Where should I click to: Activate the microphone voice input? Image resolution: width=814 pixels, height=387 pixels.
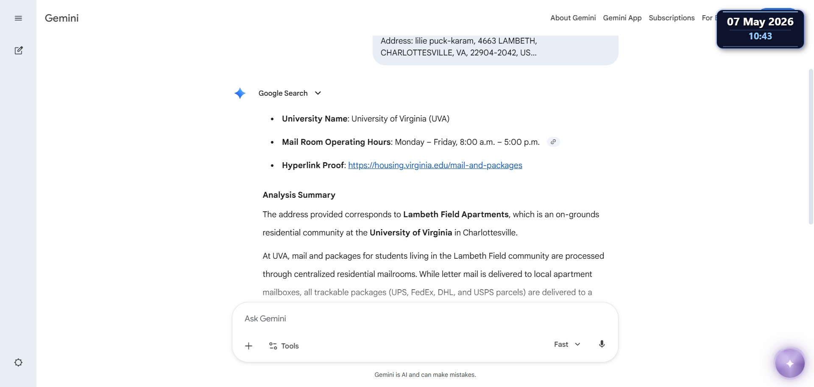point(602,344)
